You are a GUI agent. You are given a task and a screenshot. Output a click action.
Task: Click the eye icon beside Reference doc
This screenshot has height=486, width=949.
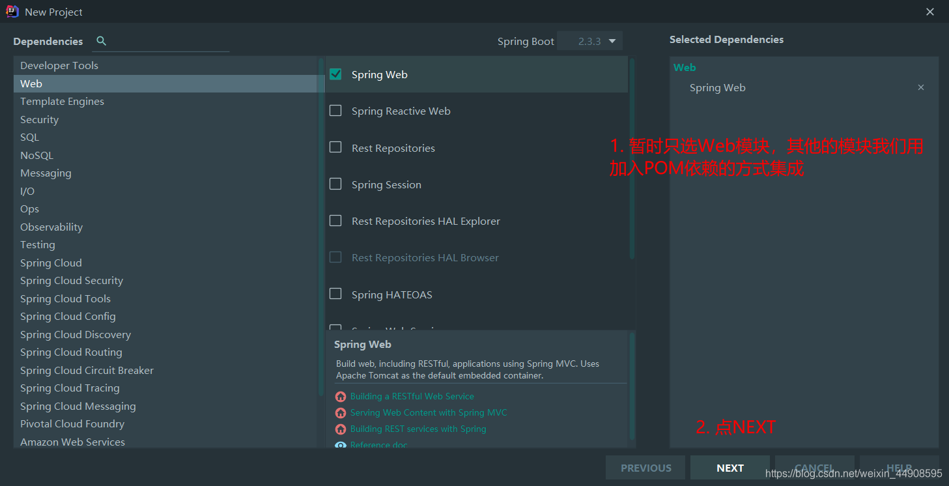coord(341,445)
